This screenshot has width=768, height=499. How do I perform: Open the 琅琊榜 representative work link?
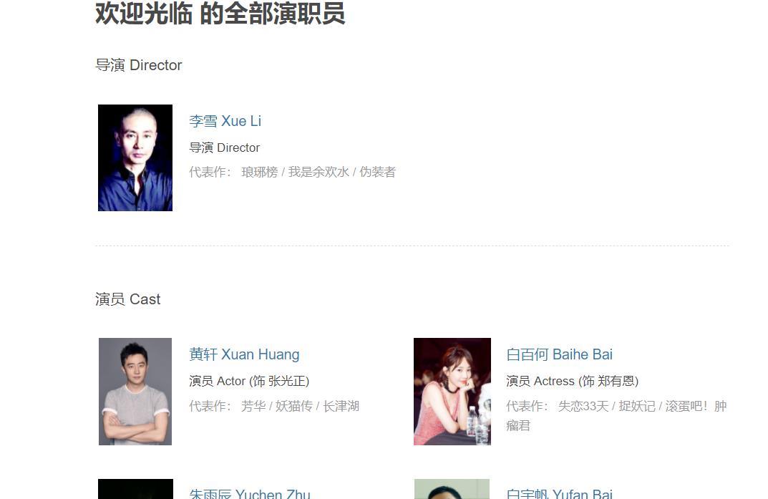(260, 172)
